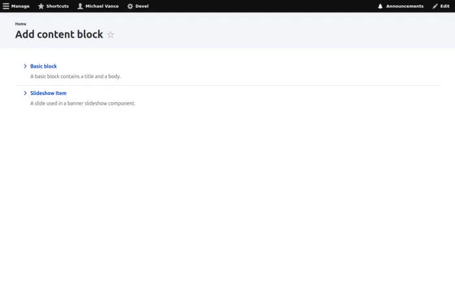Open the Shortcuts toolbar menu label
This screenshot has height=285, width=455.
57,6
